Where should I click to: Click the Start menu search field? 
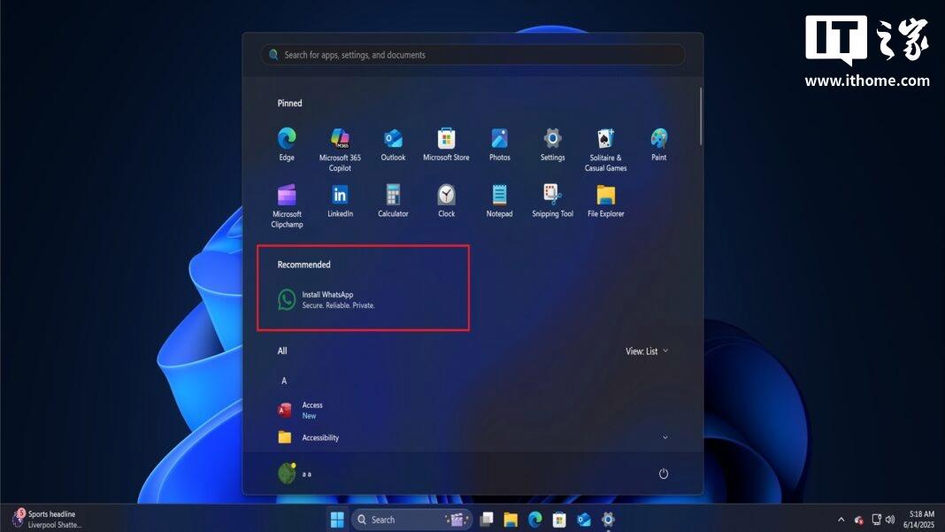(x=473, y=55)
